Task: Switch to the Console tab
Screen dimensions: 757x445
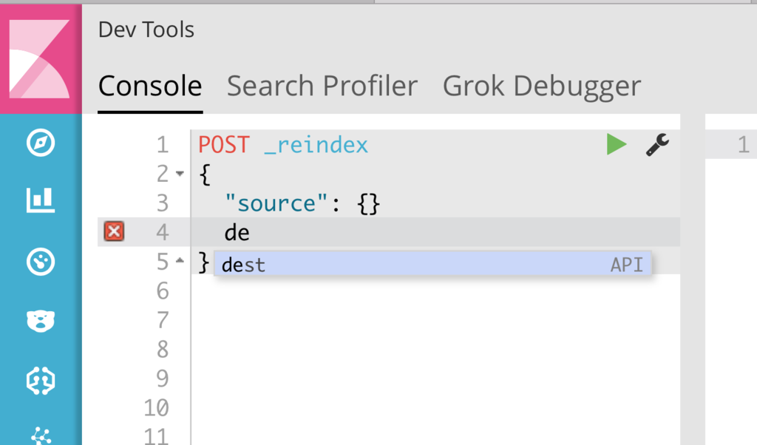Action: click(x=150, y=86)
